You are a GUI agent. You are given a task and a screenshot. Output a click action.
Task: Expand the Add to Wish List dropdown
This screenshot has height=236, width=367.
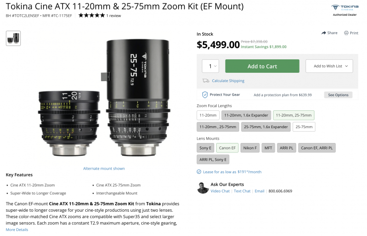point(329,66)
